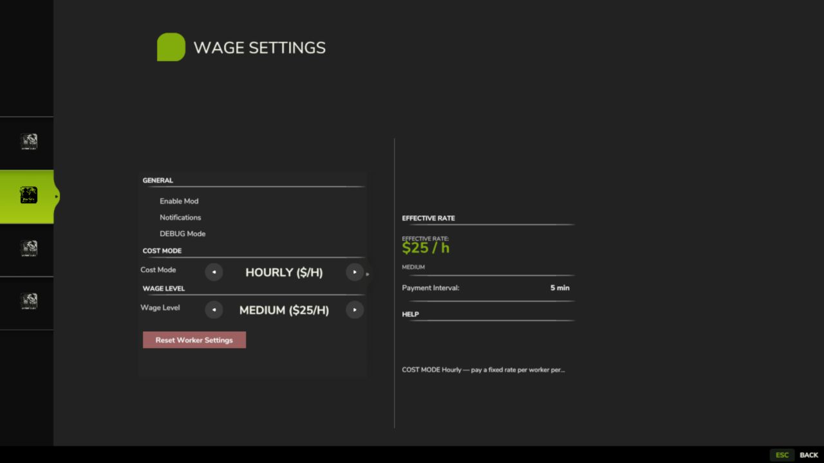Click the green Wage Settings logo icon

(171, 47)
